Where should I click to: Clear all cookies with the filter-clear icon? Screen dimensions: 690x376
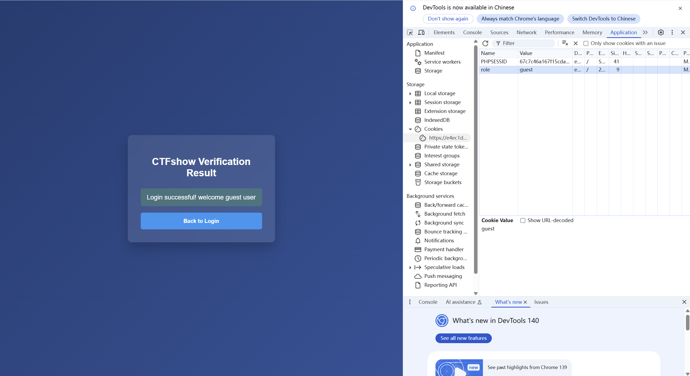[x=565, y=43]
